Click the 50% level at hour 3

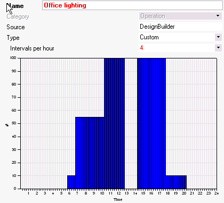[x=45, y=123]
